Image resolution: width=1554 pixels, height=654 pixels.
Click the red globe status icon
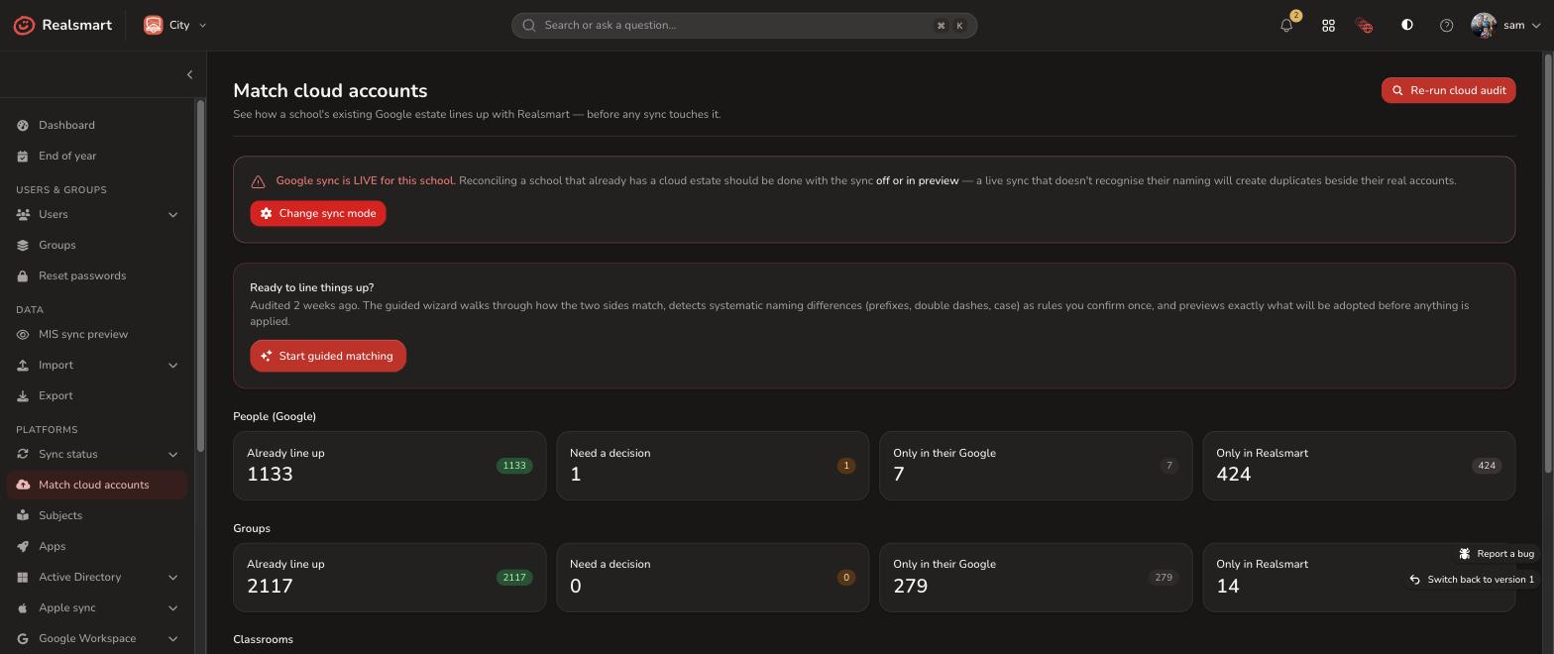[1365, 26]
